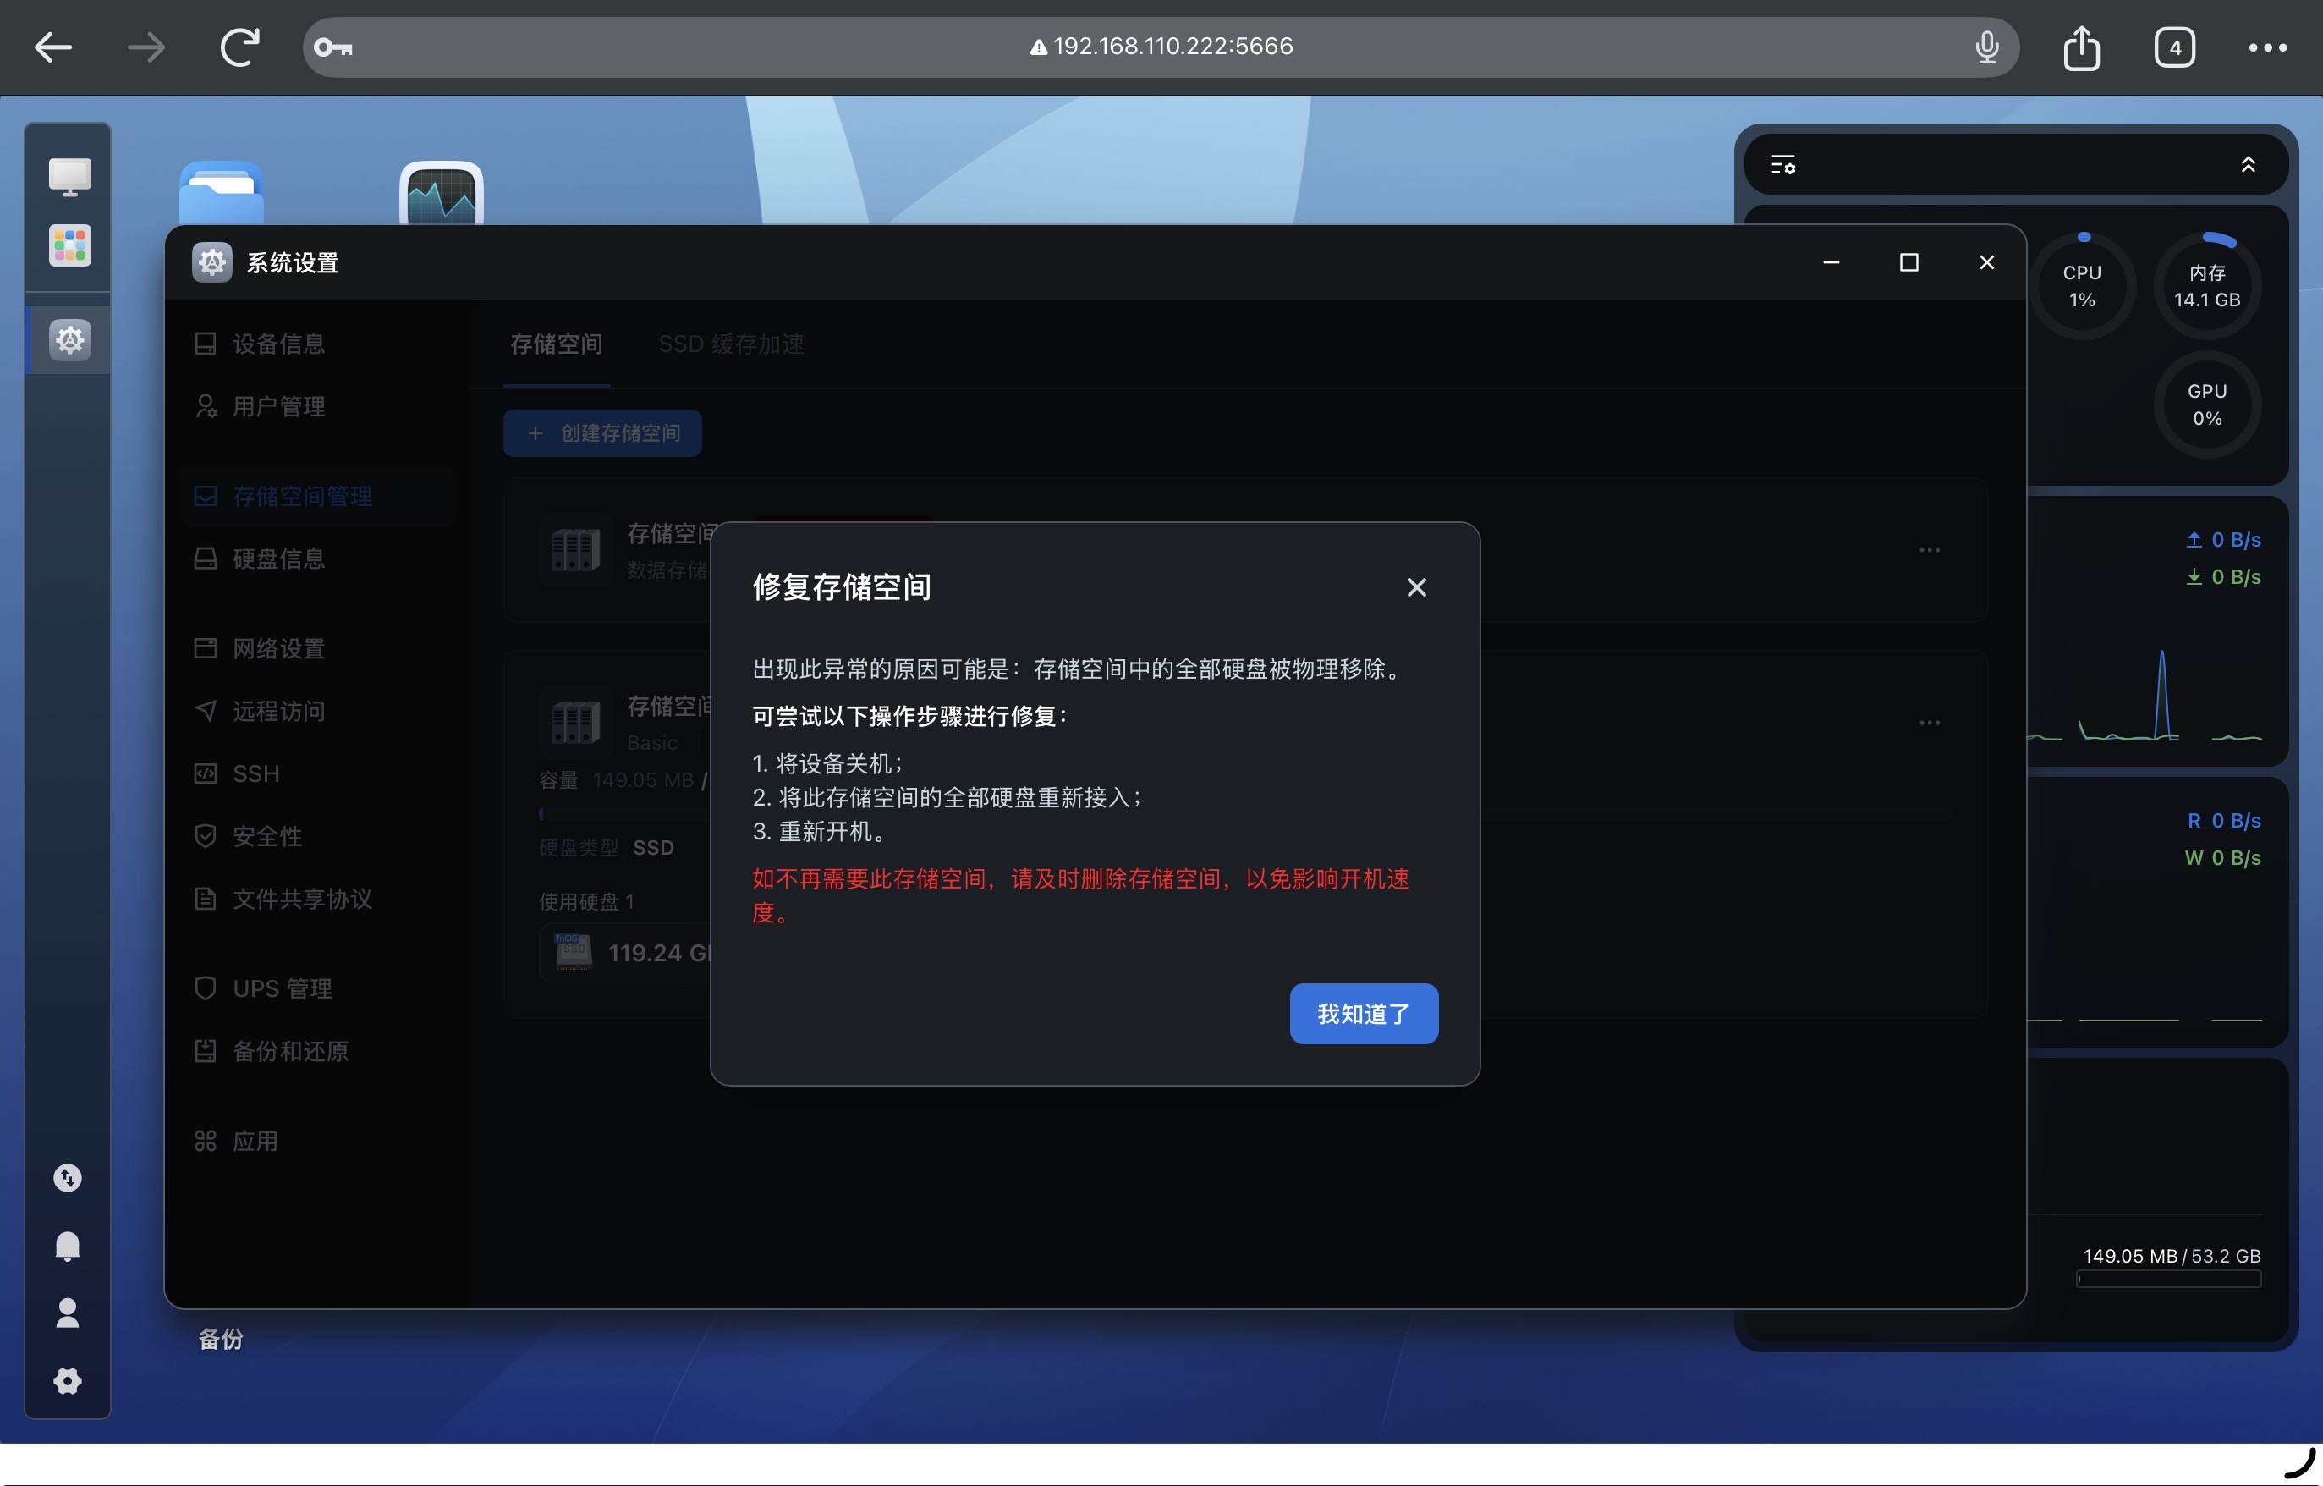Click the GPU 0% gauge
Screen dimensions: 2323x1486
pos(2206,405)
